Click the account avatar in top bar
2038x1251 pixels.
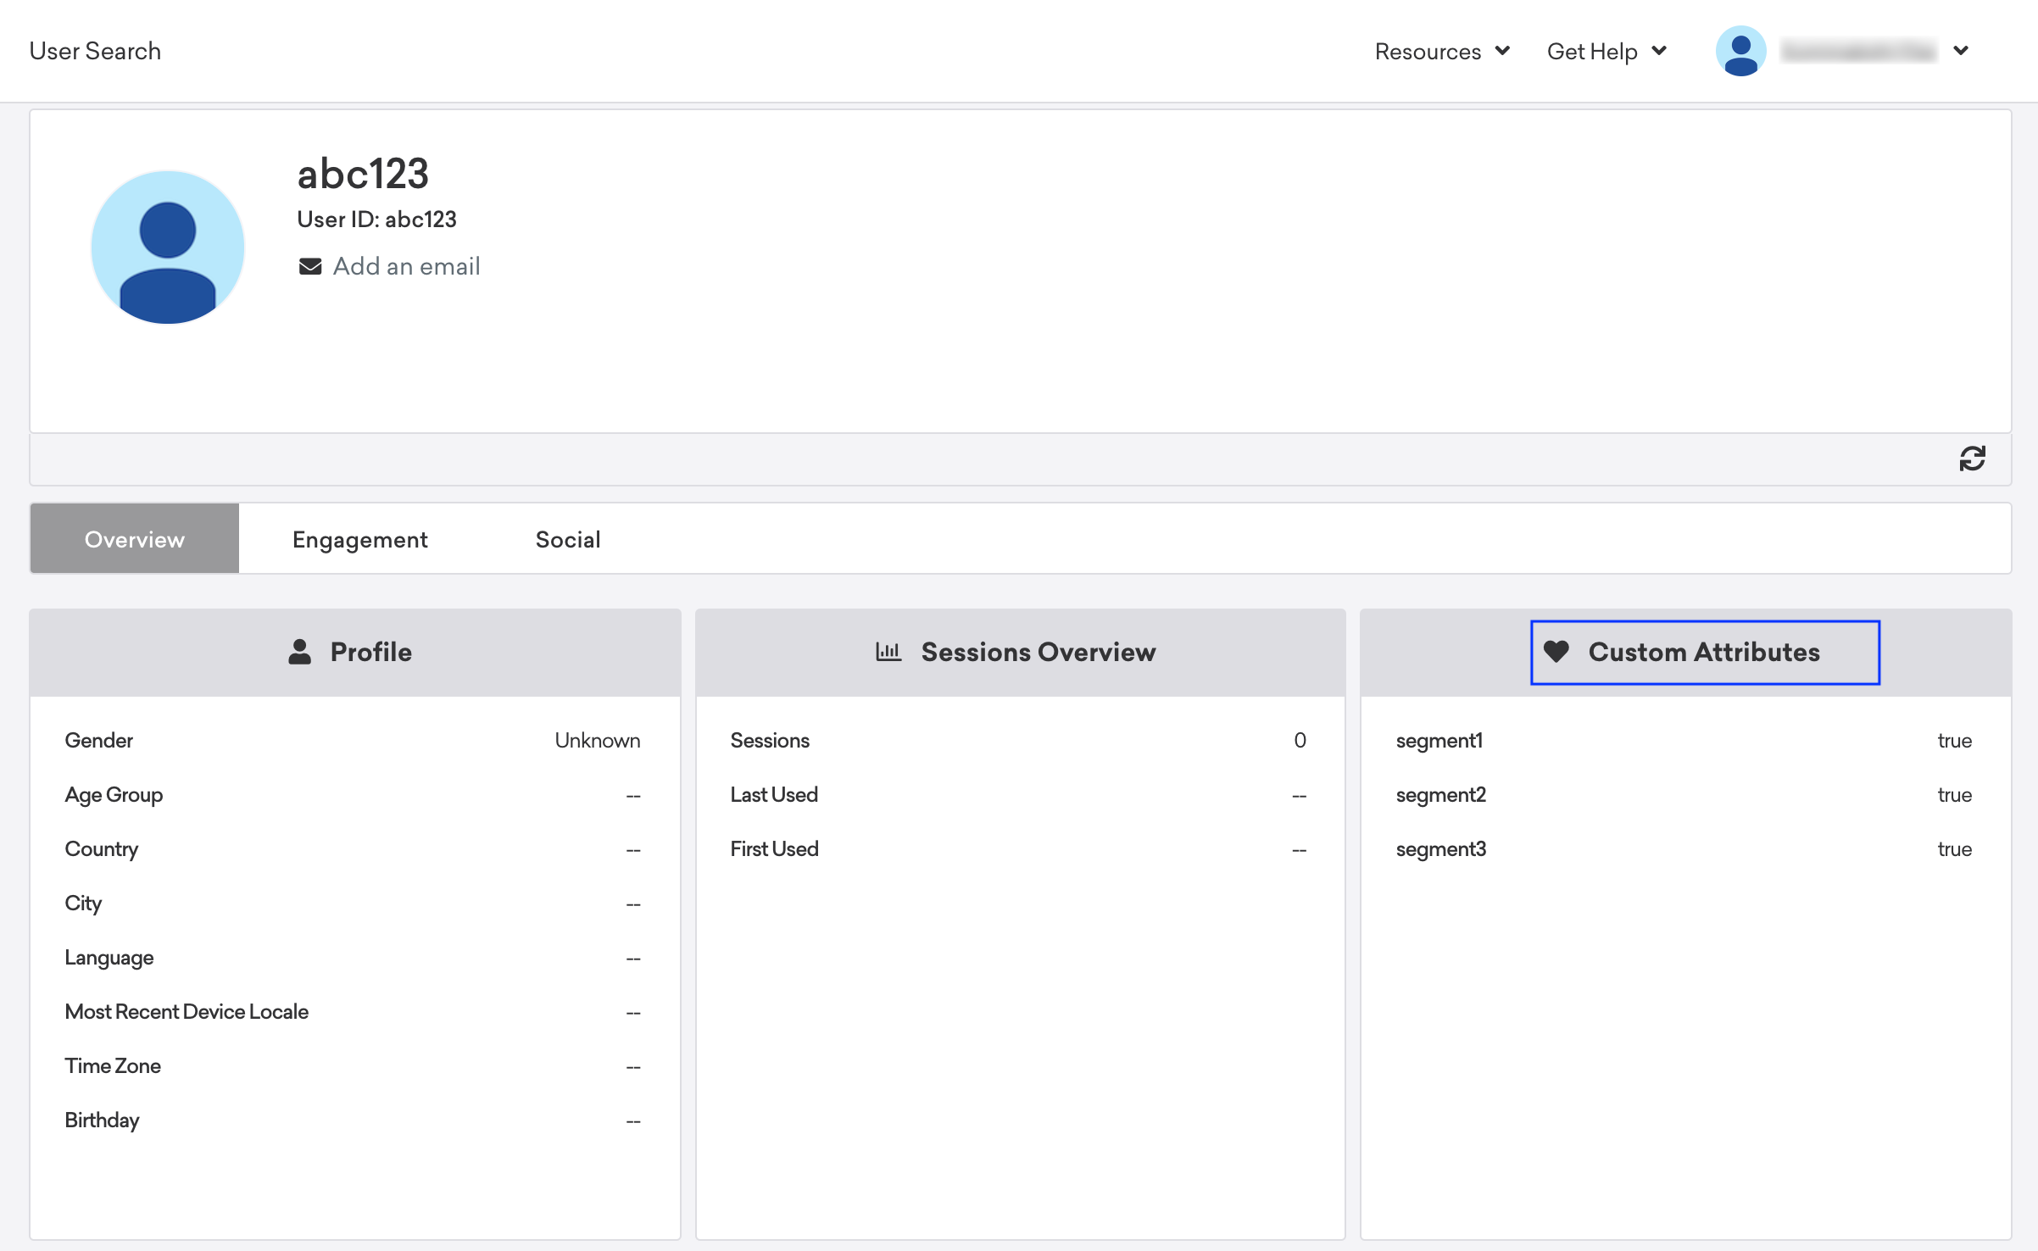pyautogui.click(x=1740, y=51)
